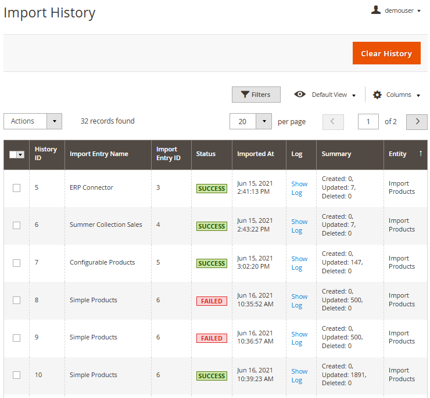This screenshot has height=398, width=430.
Task: Click the Columns gear icon
Action: click(377, 95)
